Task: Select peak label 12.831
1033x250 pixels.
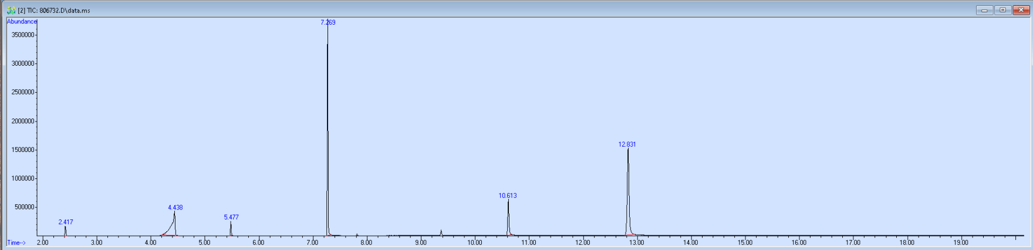Action: coord(627,144)
